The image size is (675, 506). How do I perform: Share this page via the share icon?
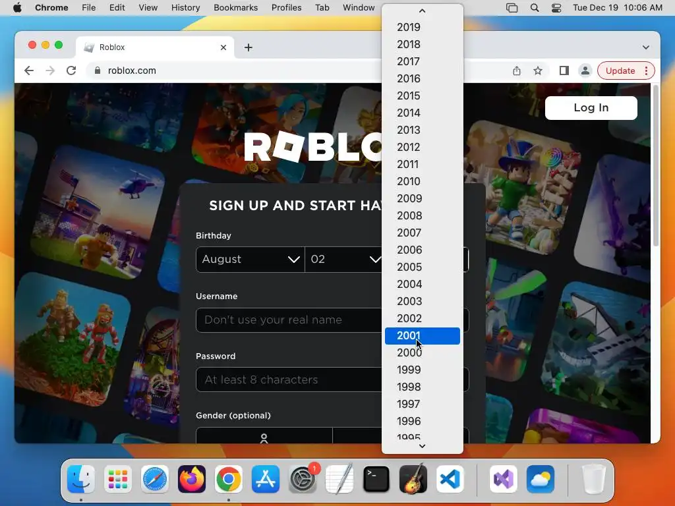(517, 70)
